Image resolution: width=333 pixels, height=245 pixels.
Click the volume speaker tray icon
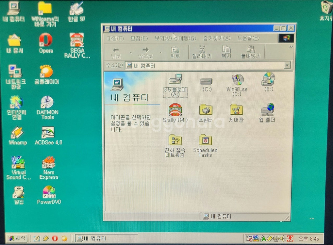pos(282,239)
